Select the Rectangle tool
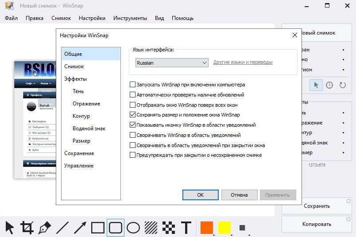 click(97, 227)
